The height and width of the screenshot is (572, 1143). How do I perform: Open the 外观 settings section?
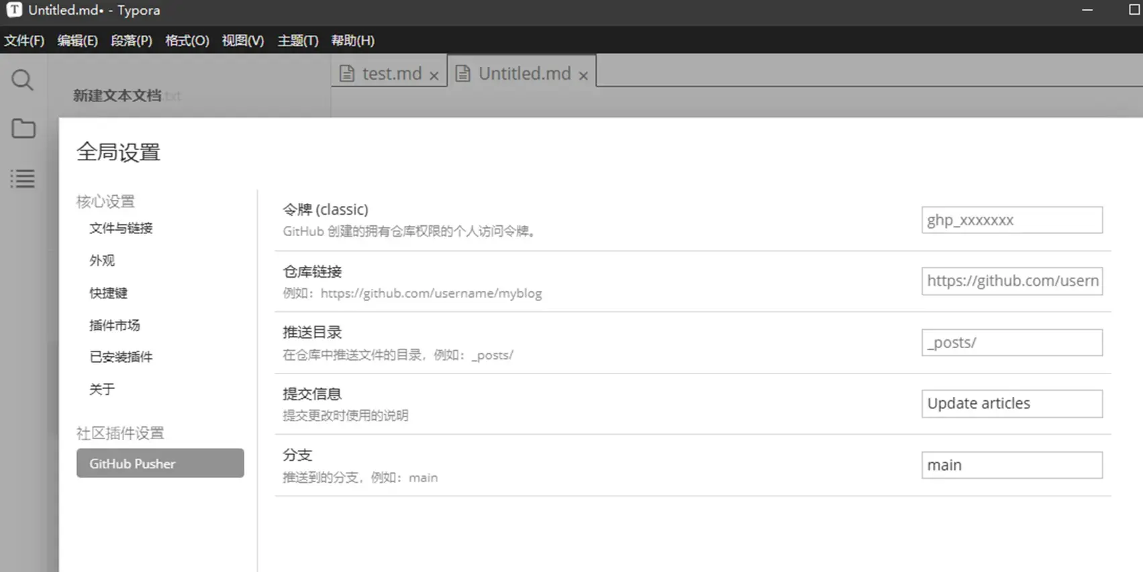[x=102, y=261]
